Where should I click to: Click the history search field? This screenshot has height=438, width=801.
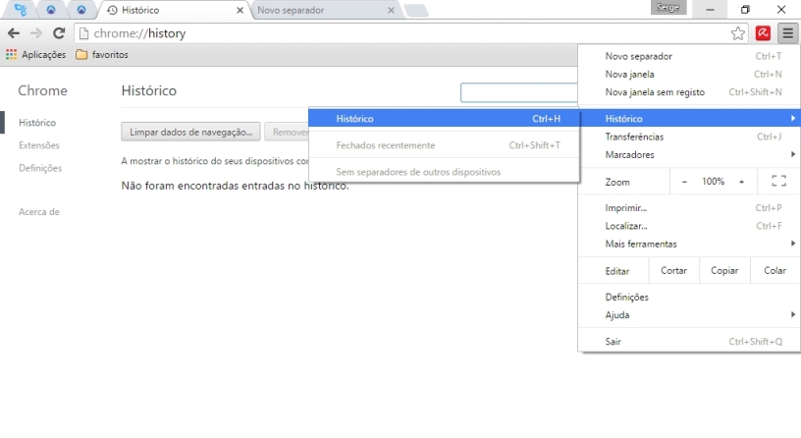(x=519, y=92)
